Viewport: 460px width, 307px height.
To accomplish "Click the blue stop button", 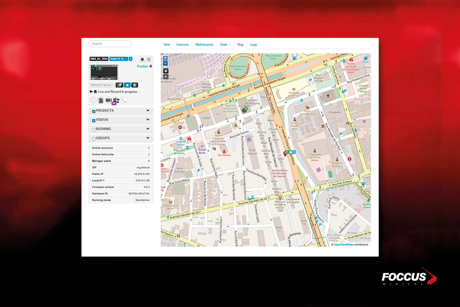I will 127,85.
